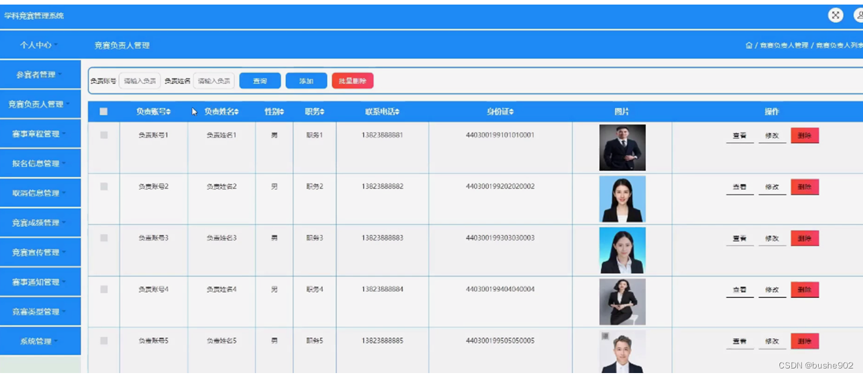The height and width of the screenshot is (375, 863).
Task: Edit (修改) the 负责账号4 row
Action: (x=772, y=290)
